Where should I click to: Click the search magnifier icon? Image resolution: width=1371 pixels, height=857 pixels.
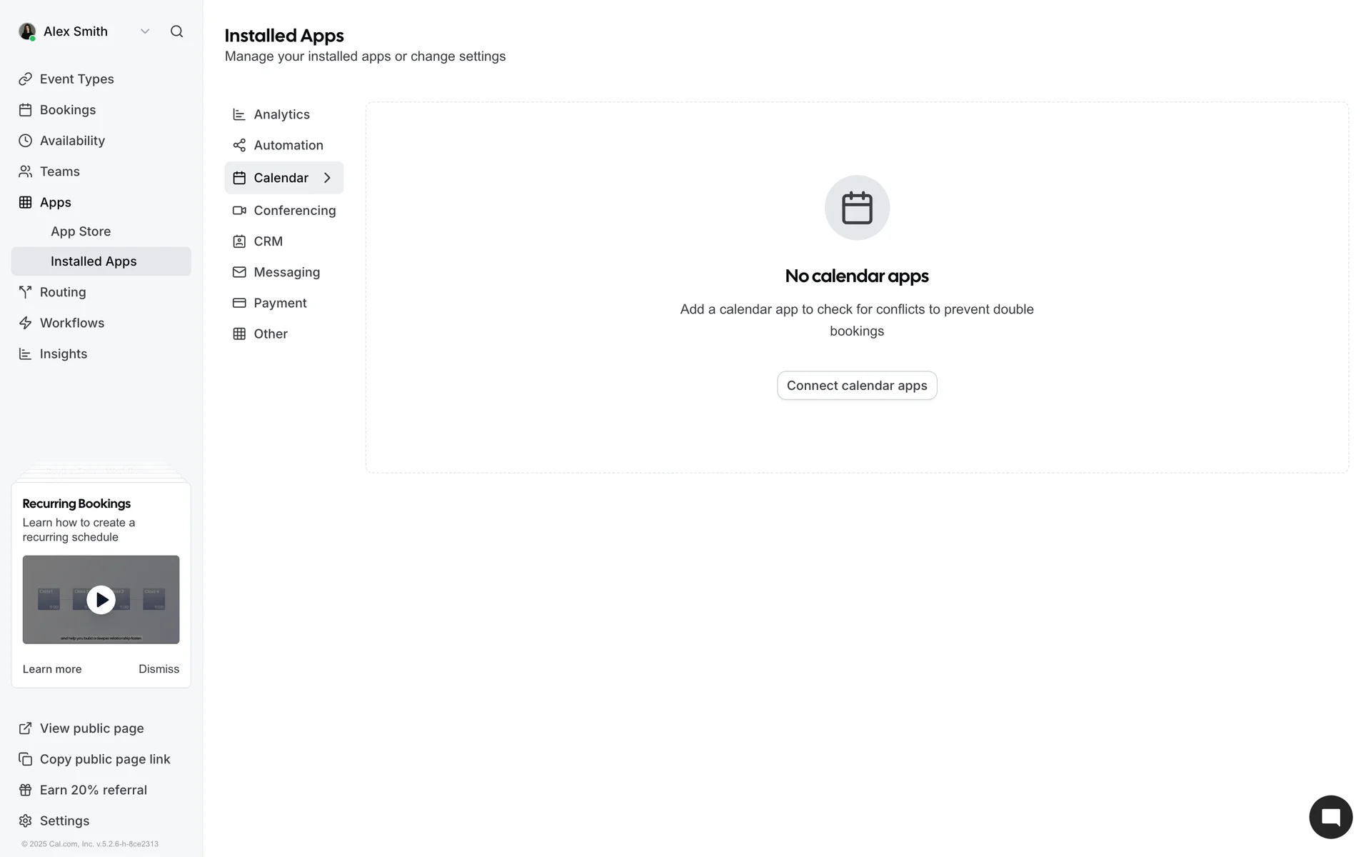coord(176,31)
